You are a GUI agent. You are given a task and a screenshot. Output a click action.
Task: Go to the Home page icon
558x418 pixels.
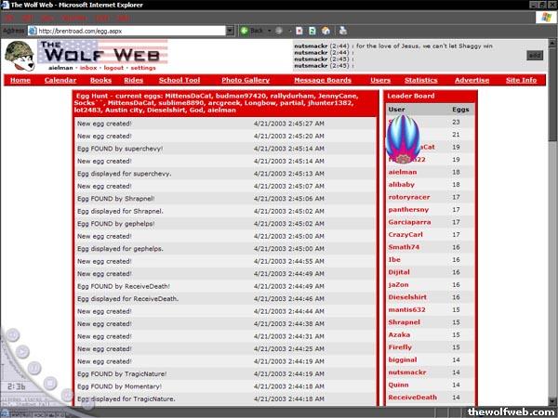pos(325,31)
